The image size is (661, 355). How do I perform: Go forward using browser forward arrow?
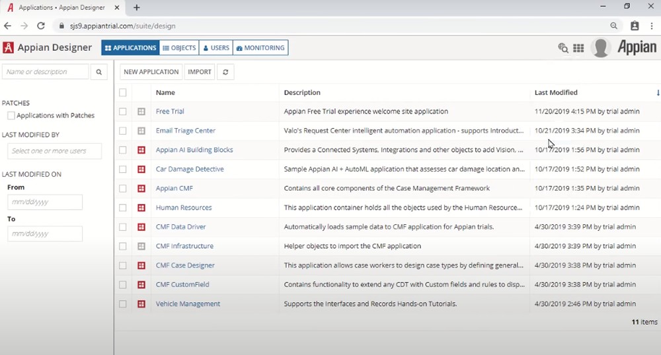point(24,26)
